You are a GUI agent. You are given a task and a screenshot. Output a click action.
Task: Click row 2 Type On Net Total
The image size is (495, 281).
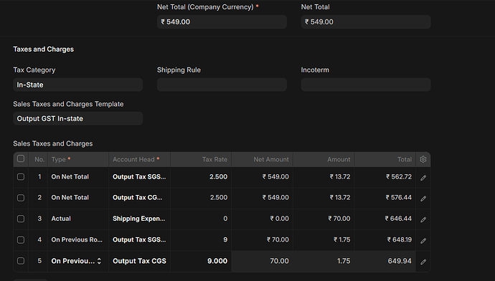[70, 197]
